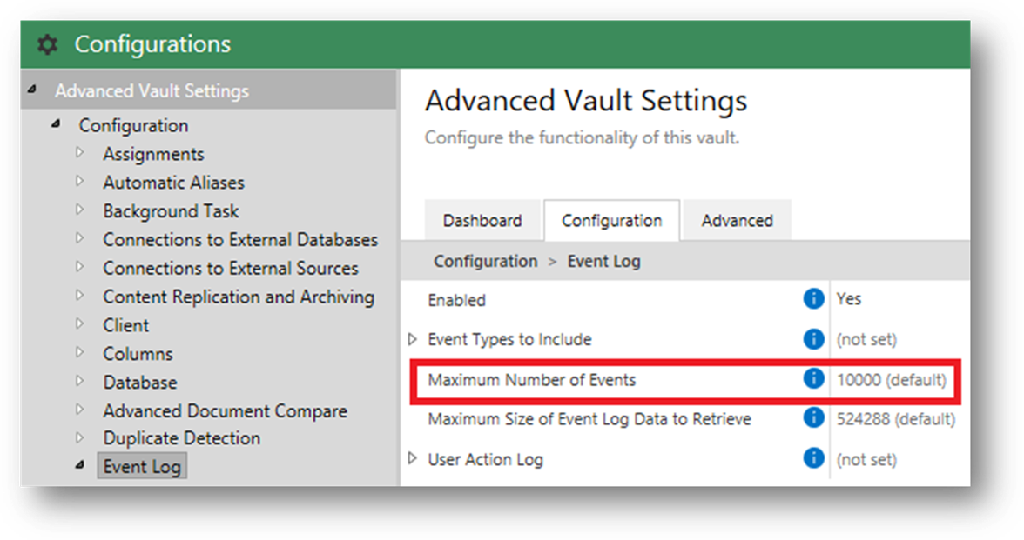Open info icon for Maximum Size of Event Log Data

point(813,418)
